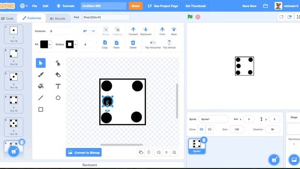Stop project with red stop button
The width and height of the screenshot is (300, 169).
[198, 17]
